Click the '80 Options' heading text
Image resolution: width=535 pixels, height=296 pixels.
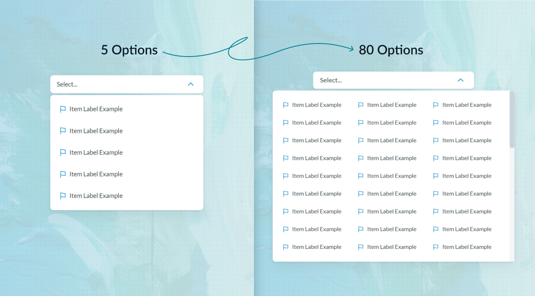391,50
